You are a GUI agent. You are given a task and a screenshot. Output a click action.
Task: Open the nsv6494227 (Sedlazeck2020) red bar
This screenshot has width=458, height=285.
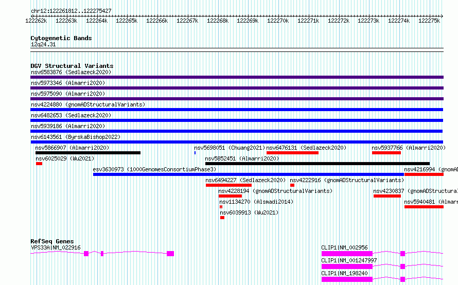[228, 185]
